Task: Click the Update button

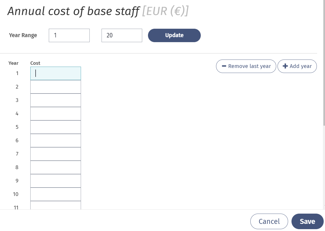Action: (174, 35)
